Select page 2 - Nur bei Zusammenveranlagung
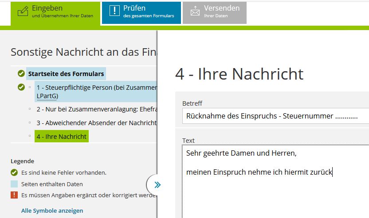This screenshot has width=369, height=218. click(x=96, y=109)
